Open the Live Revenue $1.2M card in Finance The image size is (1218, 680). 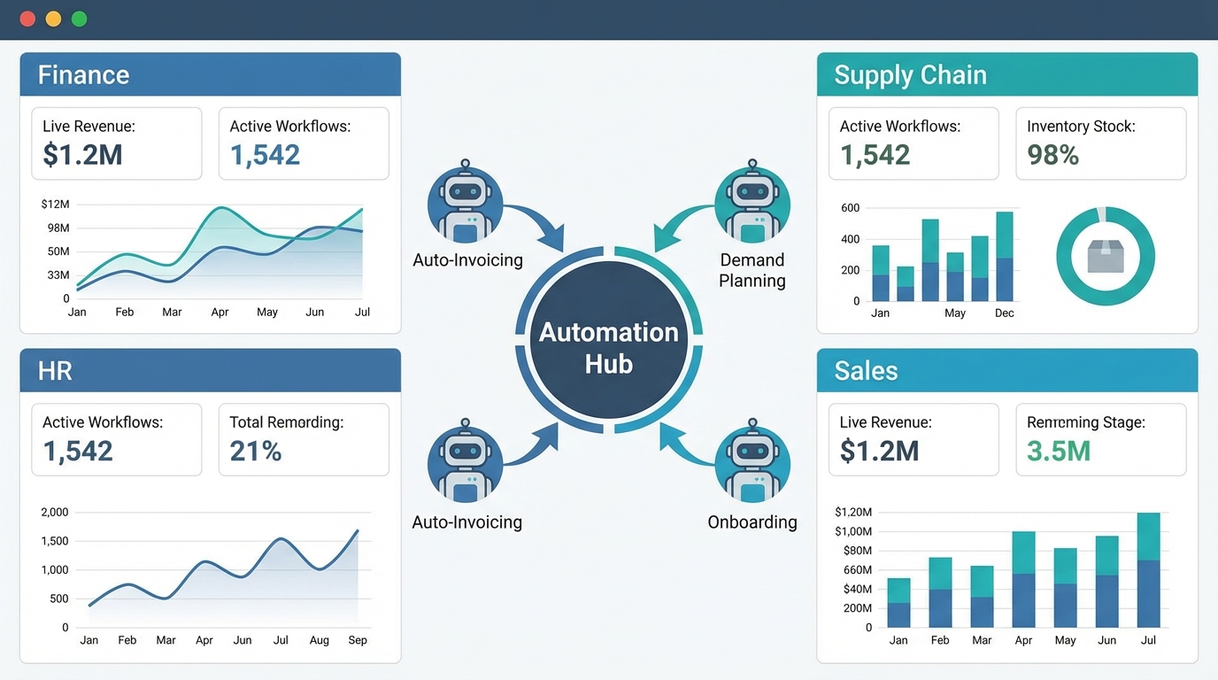[116, 143]
